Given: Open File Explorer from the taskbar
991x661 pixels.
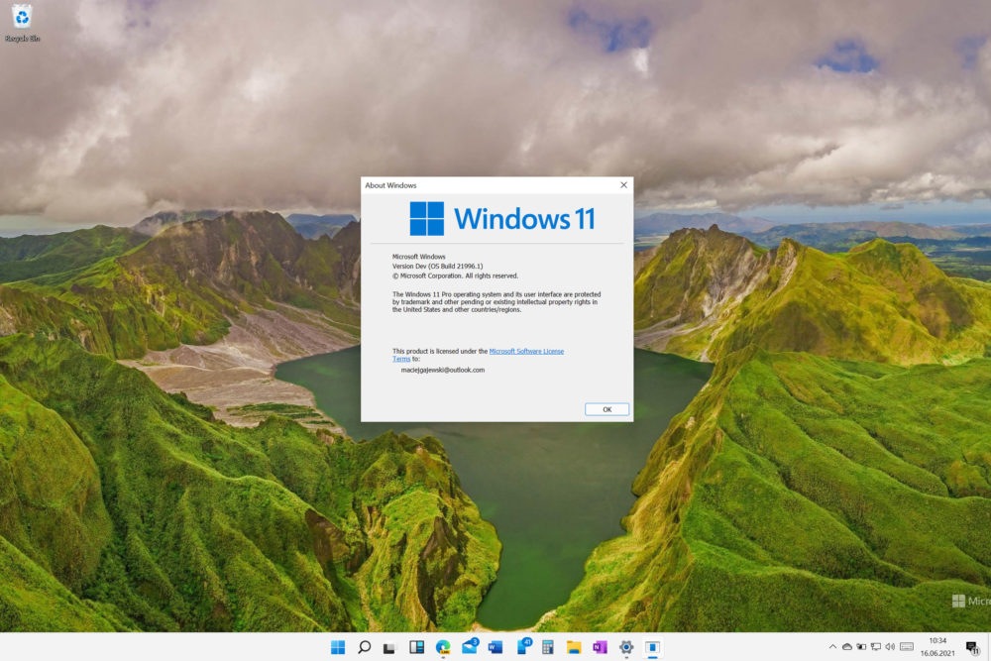Looking at the screenshot, I should [574, 647].
